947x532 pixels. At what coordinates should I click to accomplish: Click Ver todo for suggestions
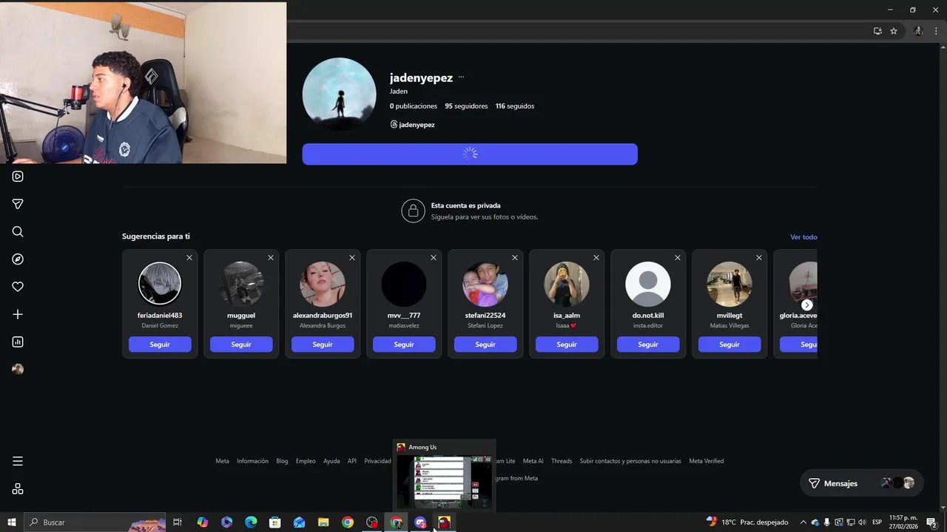point(803,237)
